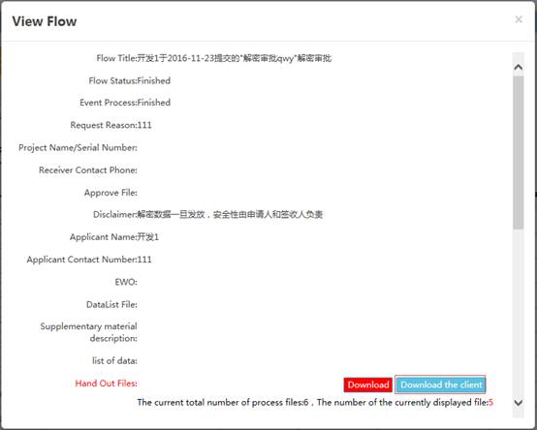This screenshot has width=537, height=430.
Task: Click the Applicant Contact Number value
Action: tap(144, 260)
